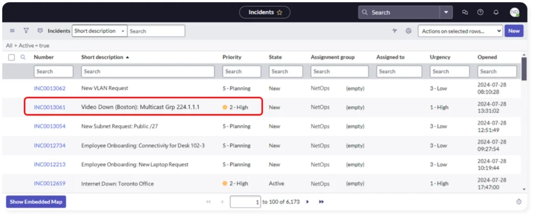Toggle the select all rows checkbox

pyautogui.click(x=12, y=58)
